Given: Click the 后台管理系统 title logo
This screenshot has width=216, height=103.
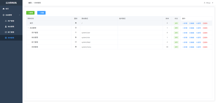Looking at the screenshot, I should point(11,3).
